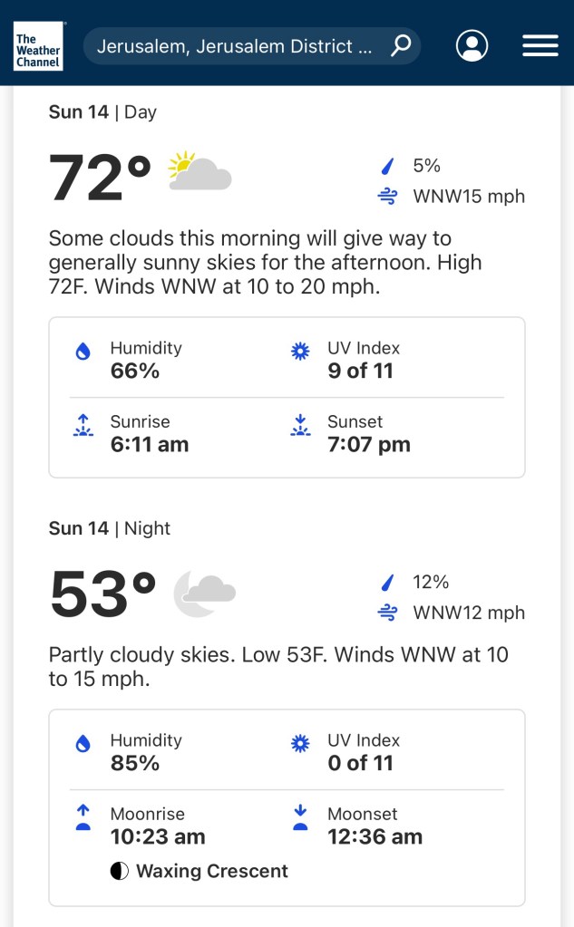Click the moonset icon

click(x=300, y=818)
